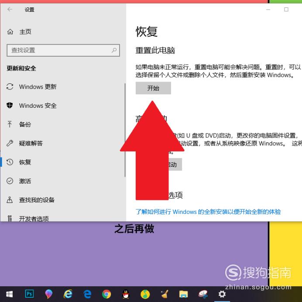Open Windows 更新 section
This screenshot has width=302, height=302.
pos(38,87)
